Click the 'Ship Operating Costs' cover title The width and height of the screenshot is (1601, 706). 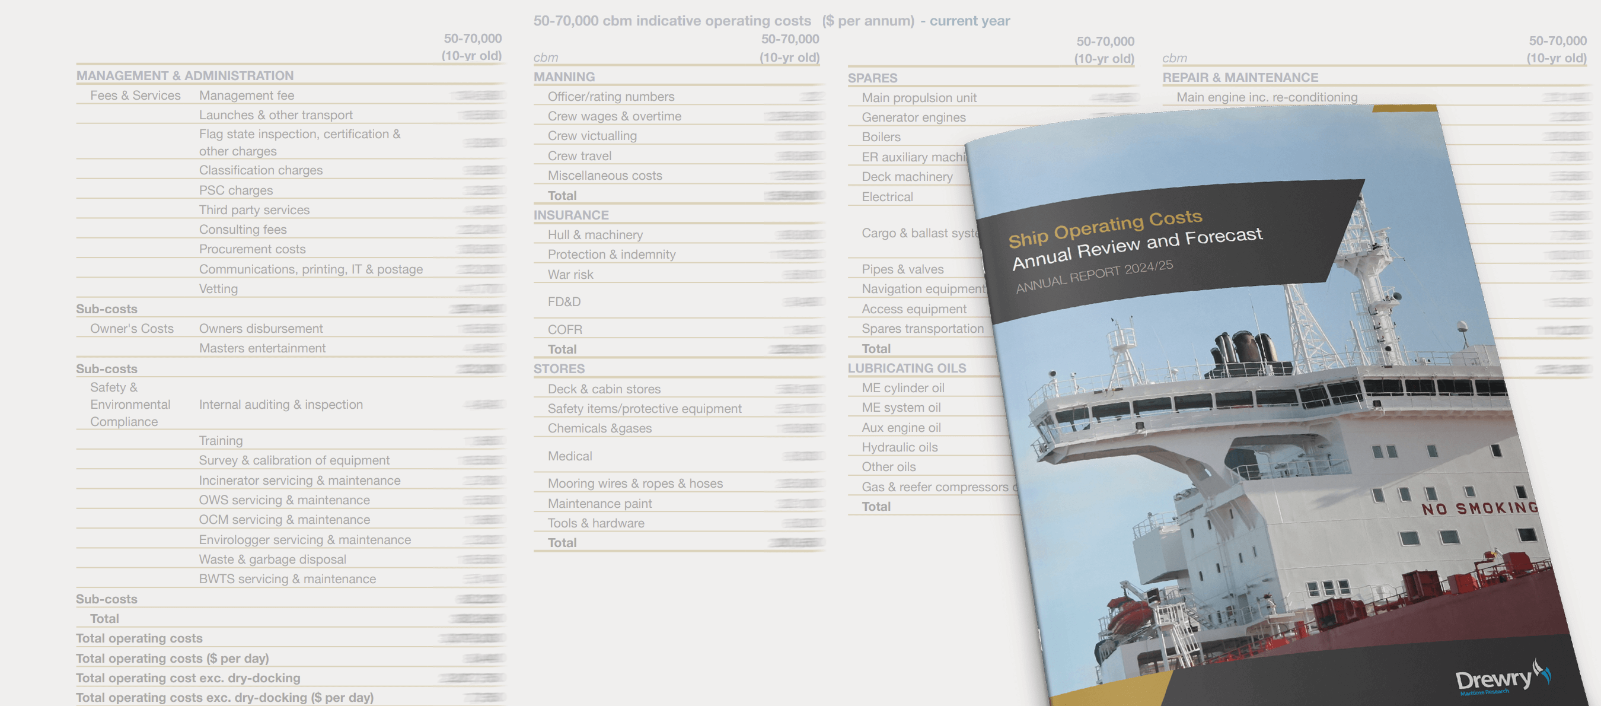tap(1105, 228)
